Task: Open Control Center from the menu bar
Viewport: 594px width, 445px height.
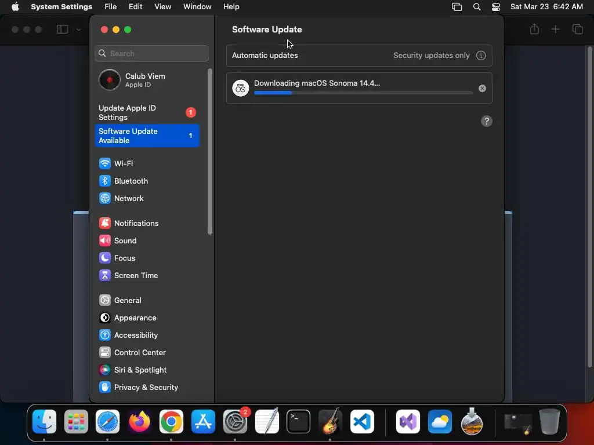Action: point(496,7)
